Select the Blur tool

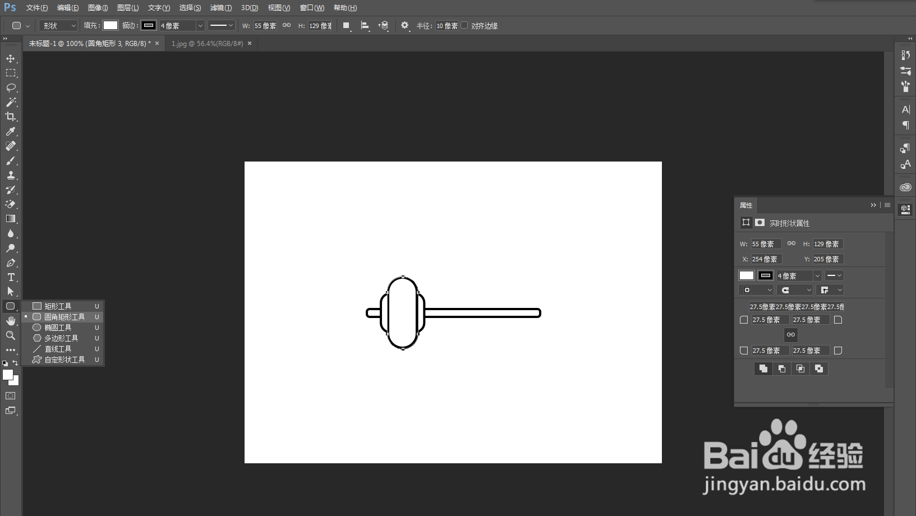(x=11, y=233)
